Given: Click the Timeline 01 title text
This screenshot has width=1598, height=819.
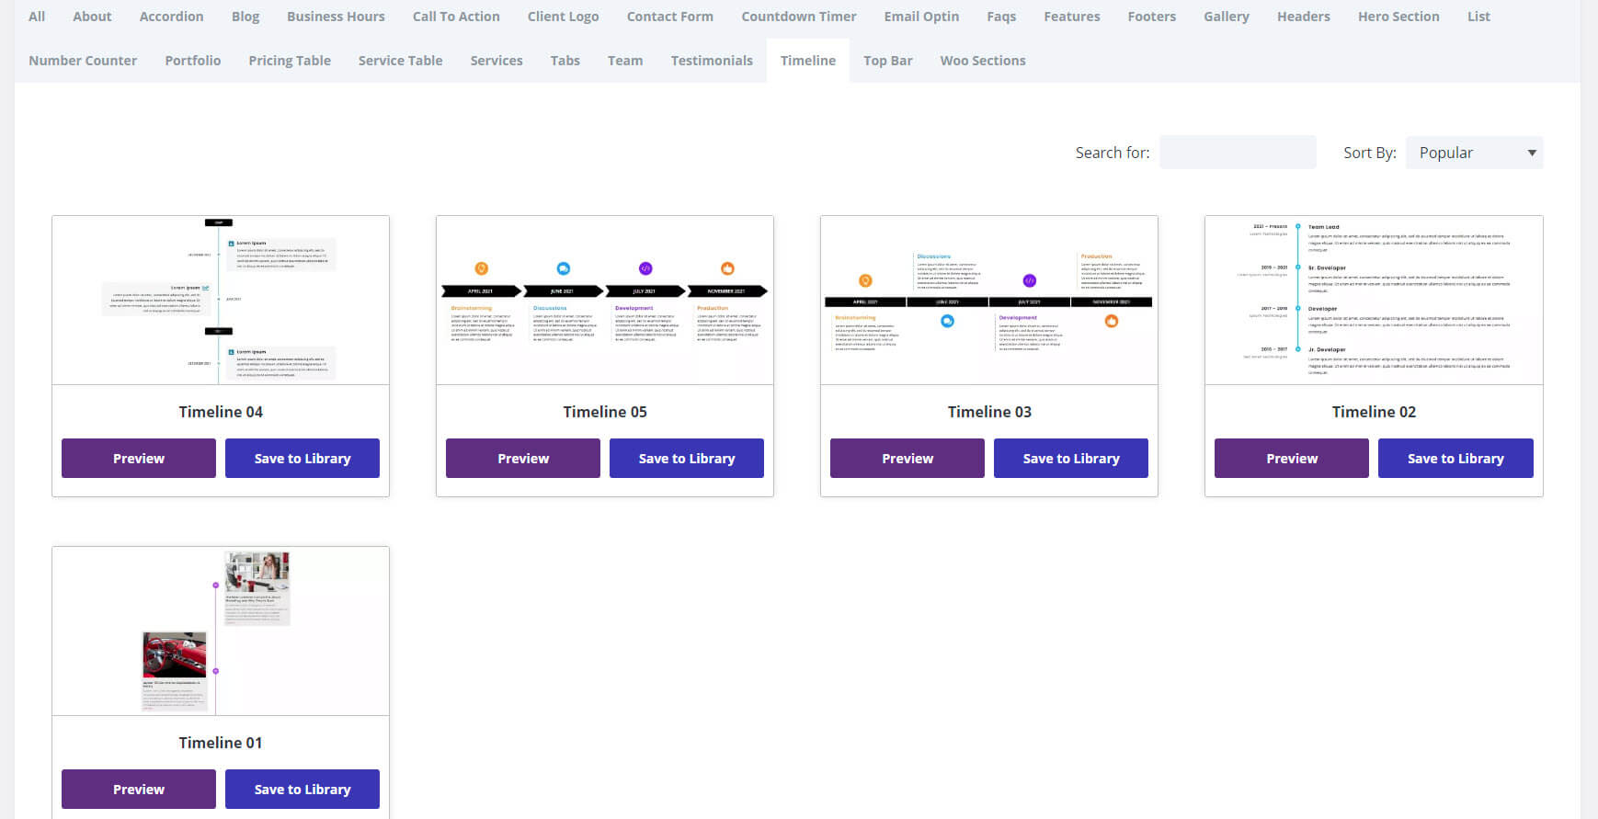Looking at the screenshot, I should 221,743.
